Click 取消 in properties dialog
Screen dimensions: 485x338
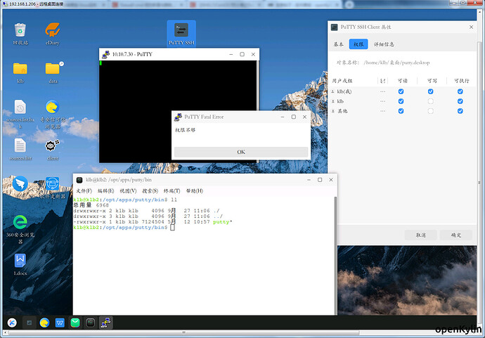click(420, 235)
